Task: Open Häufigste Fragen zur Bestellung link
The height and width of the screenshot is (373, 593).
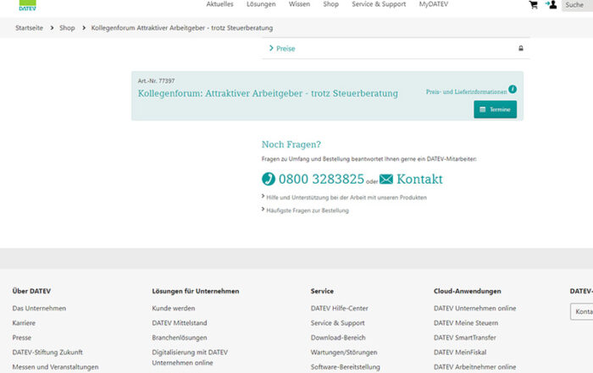Action: pyautogui.click(x=307, y=211)
